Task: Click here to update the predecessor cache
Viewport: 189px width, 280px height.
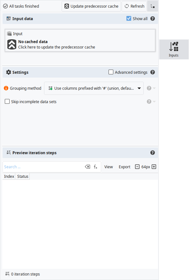Action: tap(57, 47)
